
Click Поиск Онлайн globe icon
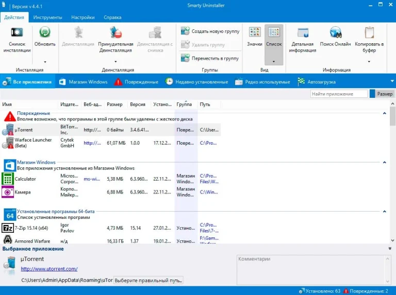[x=336, y=32]
